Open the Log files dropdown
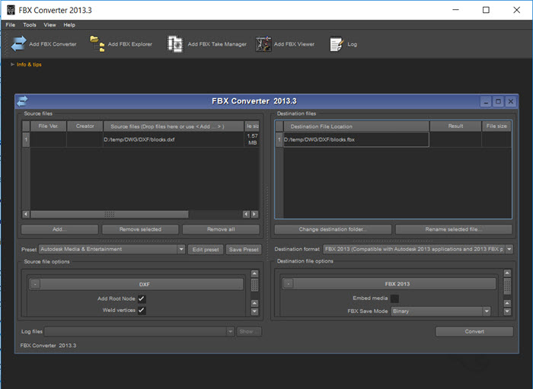This screenshot has width=533, height=389. (x=230, y=331)
